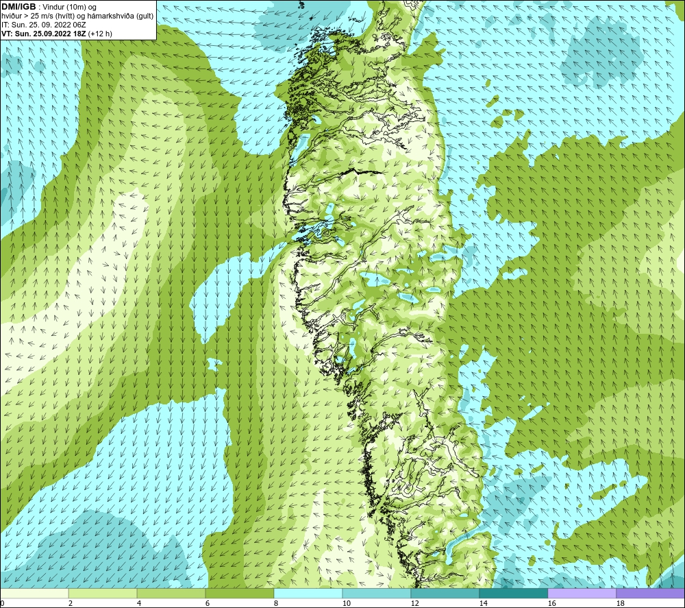Click the 2–4 m/s light green legend swatch
This screenshot has width=685, height=608.
103,593
